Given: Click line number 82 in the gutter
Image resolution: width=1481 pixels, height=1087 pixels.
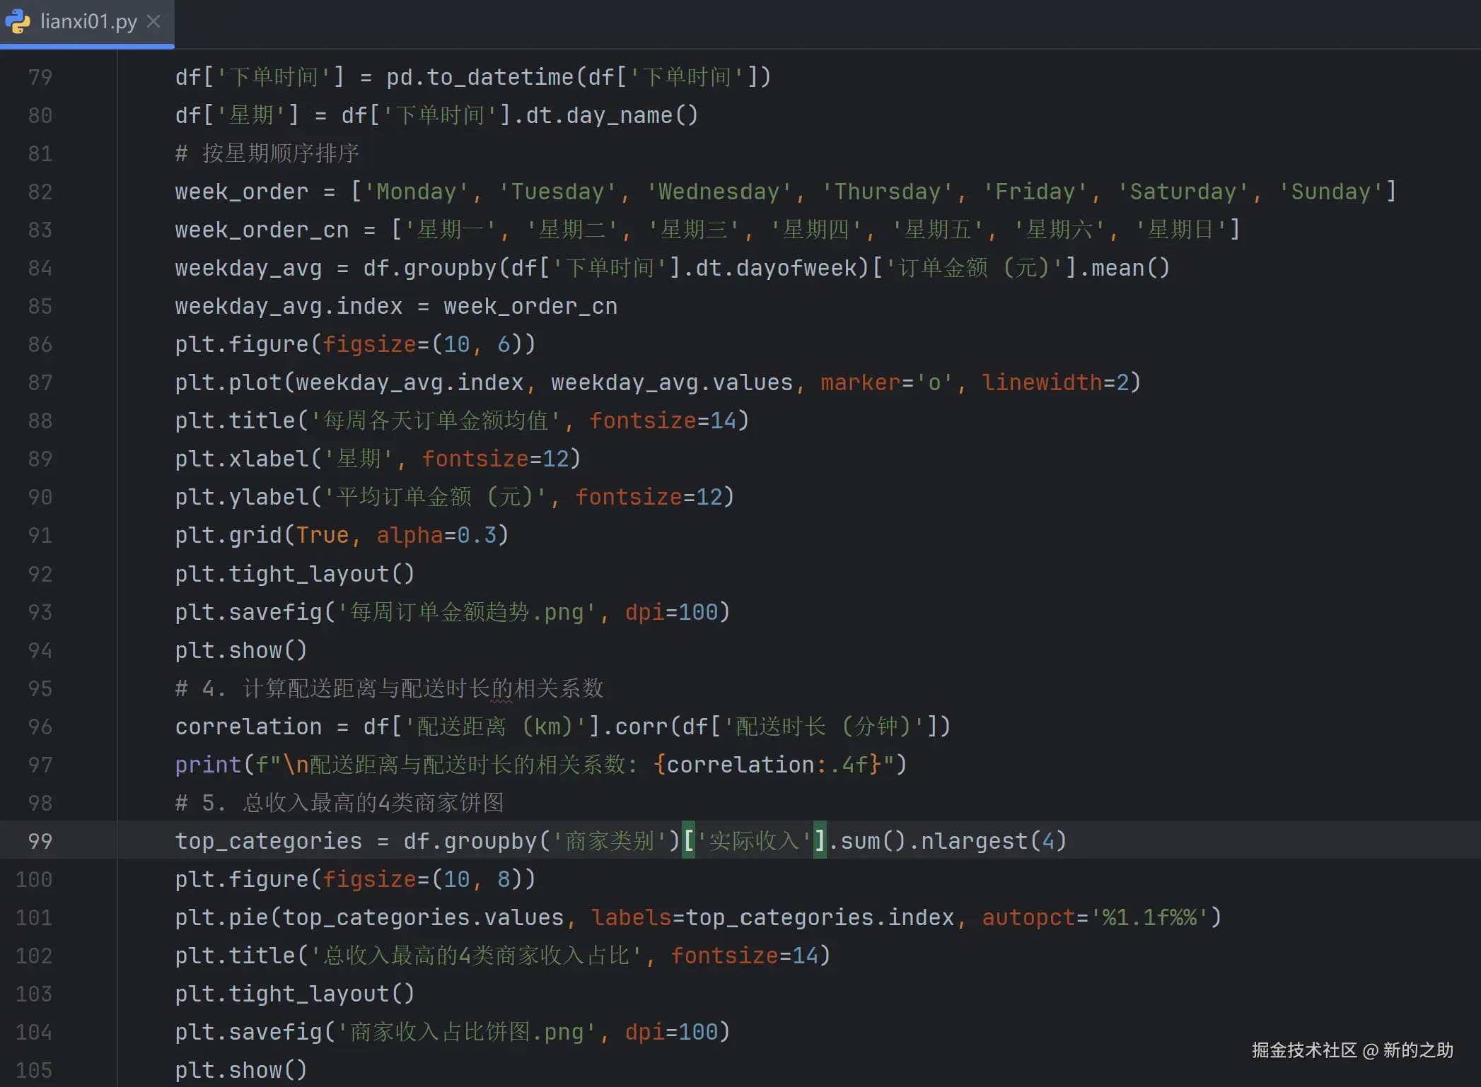Looking at the screenshot, I should (40, 192).
